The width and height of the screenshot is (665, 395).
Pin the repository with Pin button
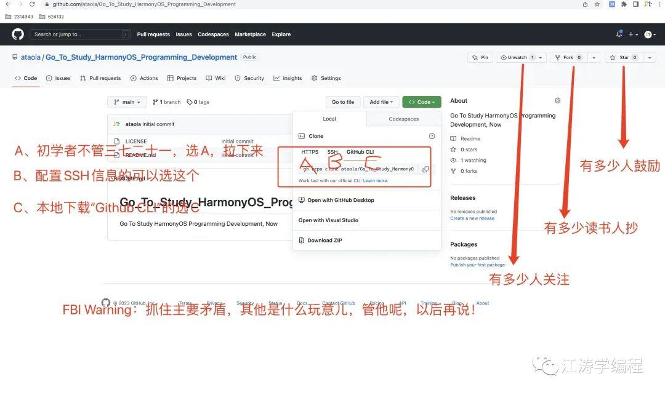coord(480,58)
